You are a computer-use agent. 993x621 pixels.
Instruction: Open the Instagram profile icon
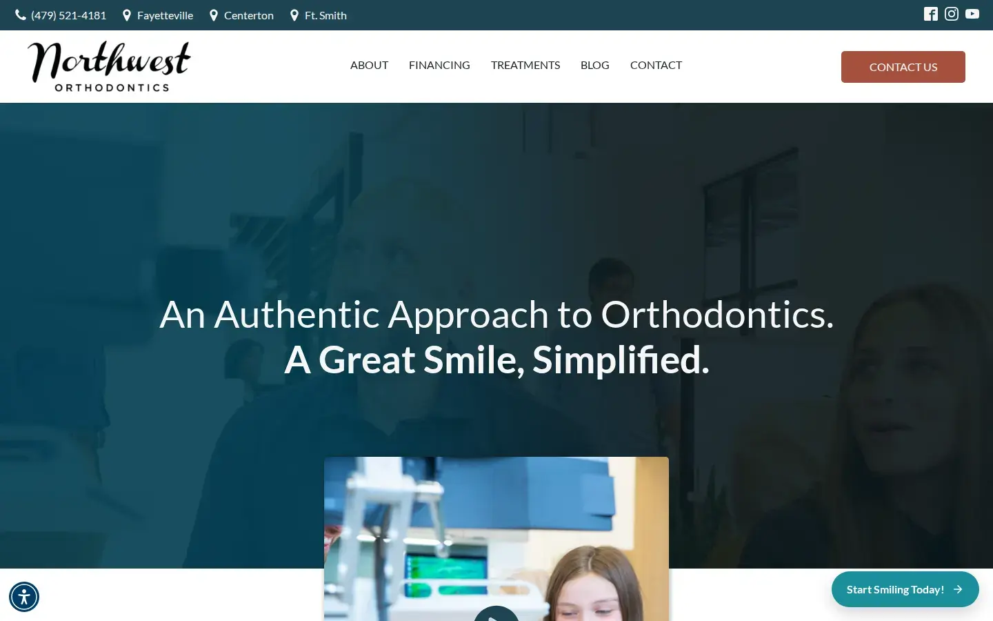952,14
